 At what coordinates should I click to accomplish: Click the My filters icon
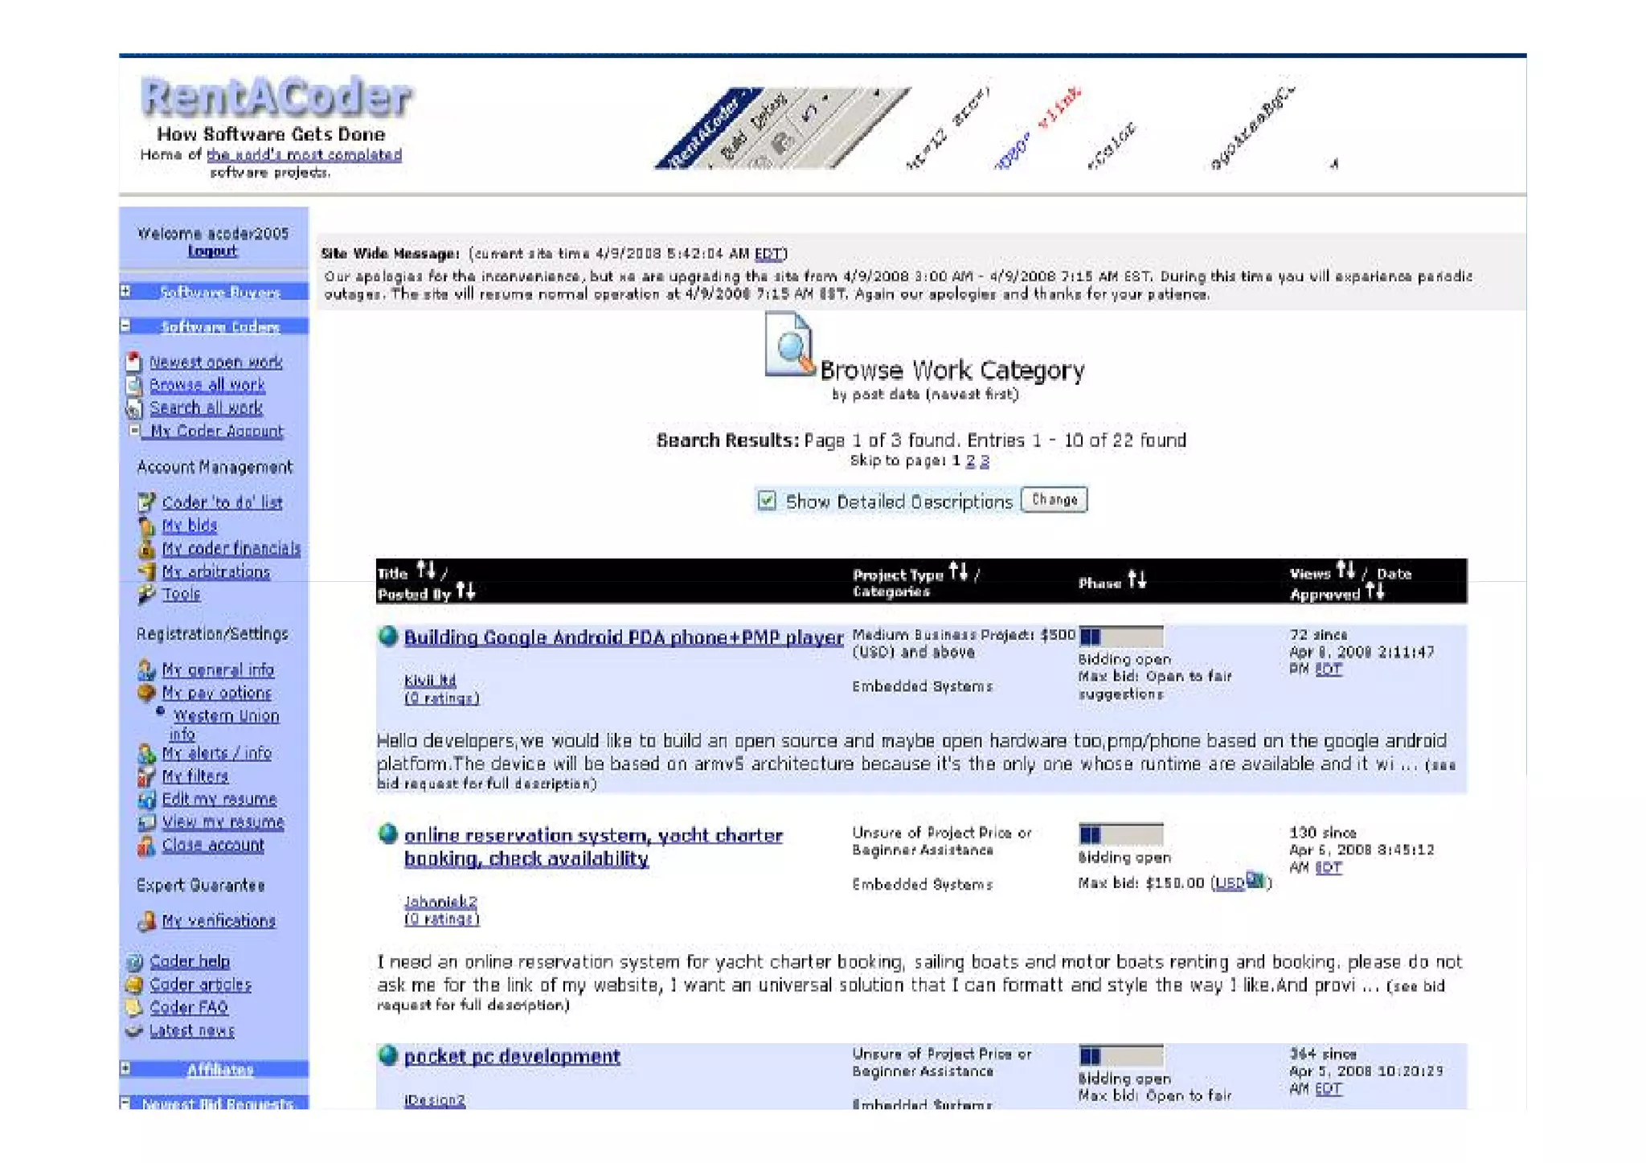tap(146, 776)
